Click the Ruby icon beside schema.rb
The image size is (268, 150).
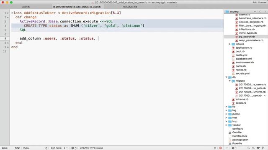coord(233,99)
